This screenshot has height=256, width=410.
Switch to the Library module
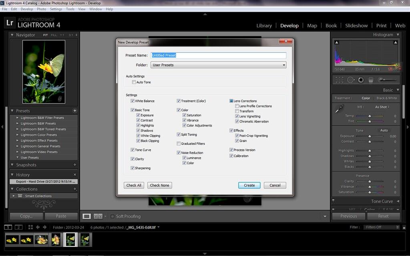click(264, 26)
